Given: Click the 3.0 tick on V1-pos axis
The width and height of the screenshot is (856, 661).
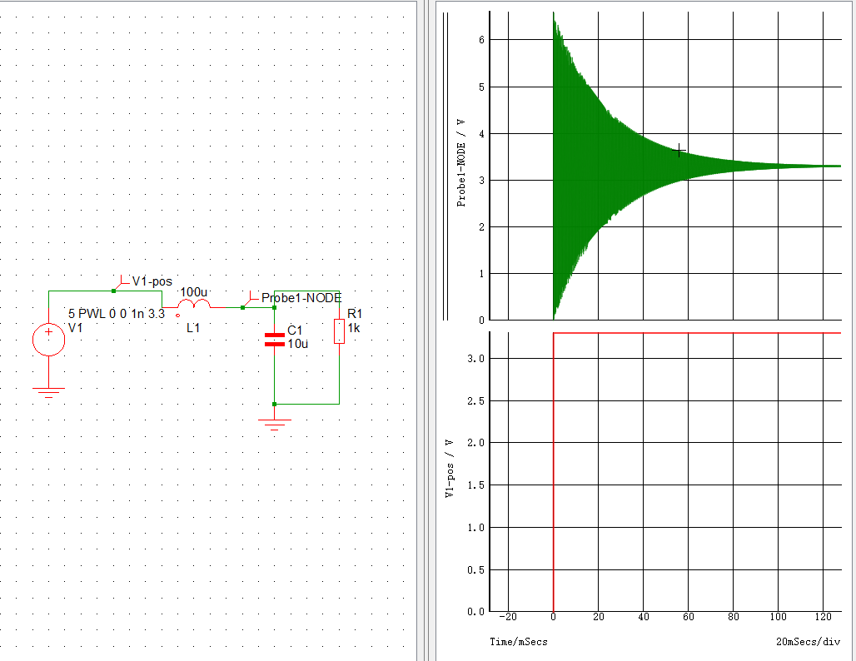Looking at the screenshot, I should [475, 359].
